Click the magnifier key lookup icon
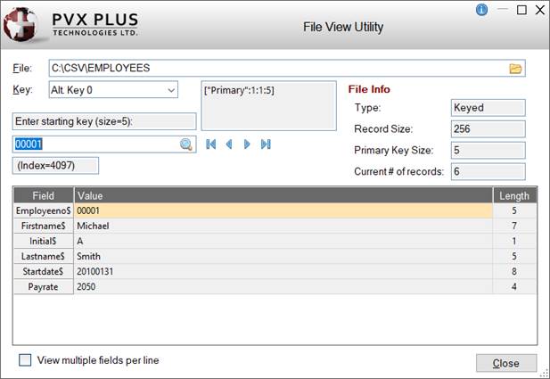 pos(186,144)
